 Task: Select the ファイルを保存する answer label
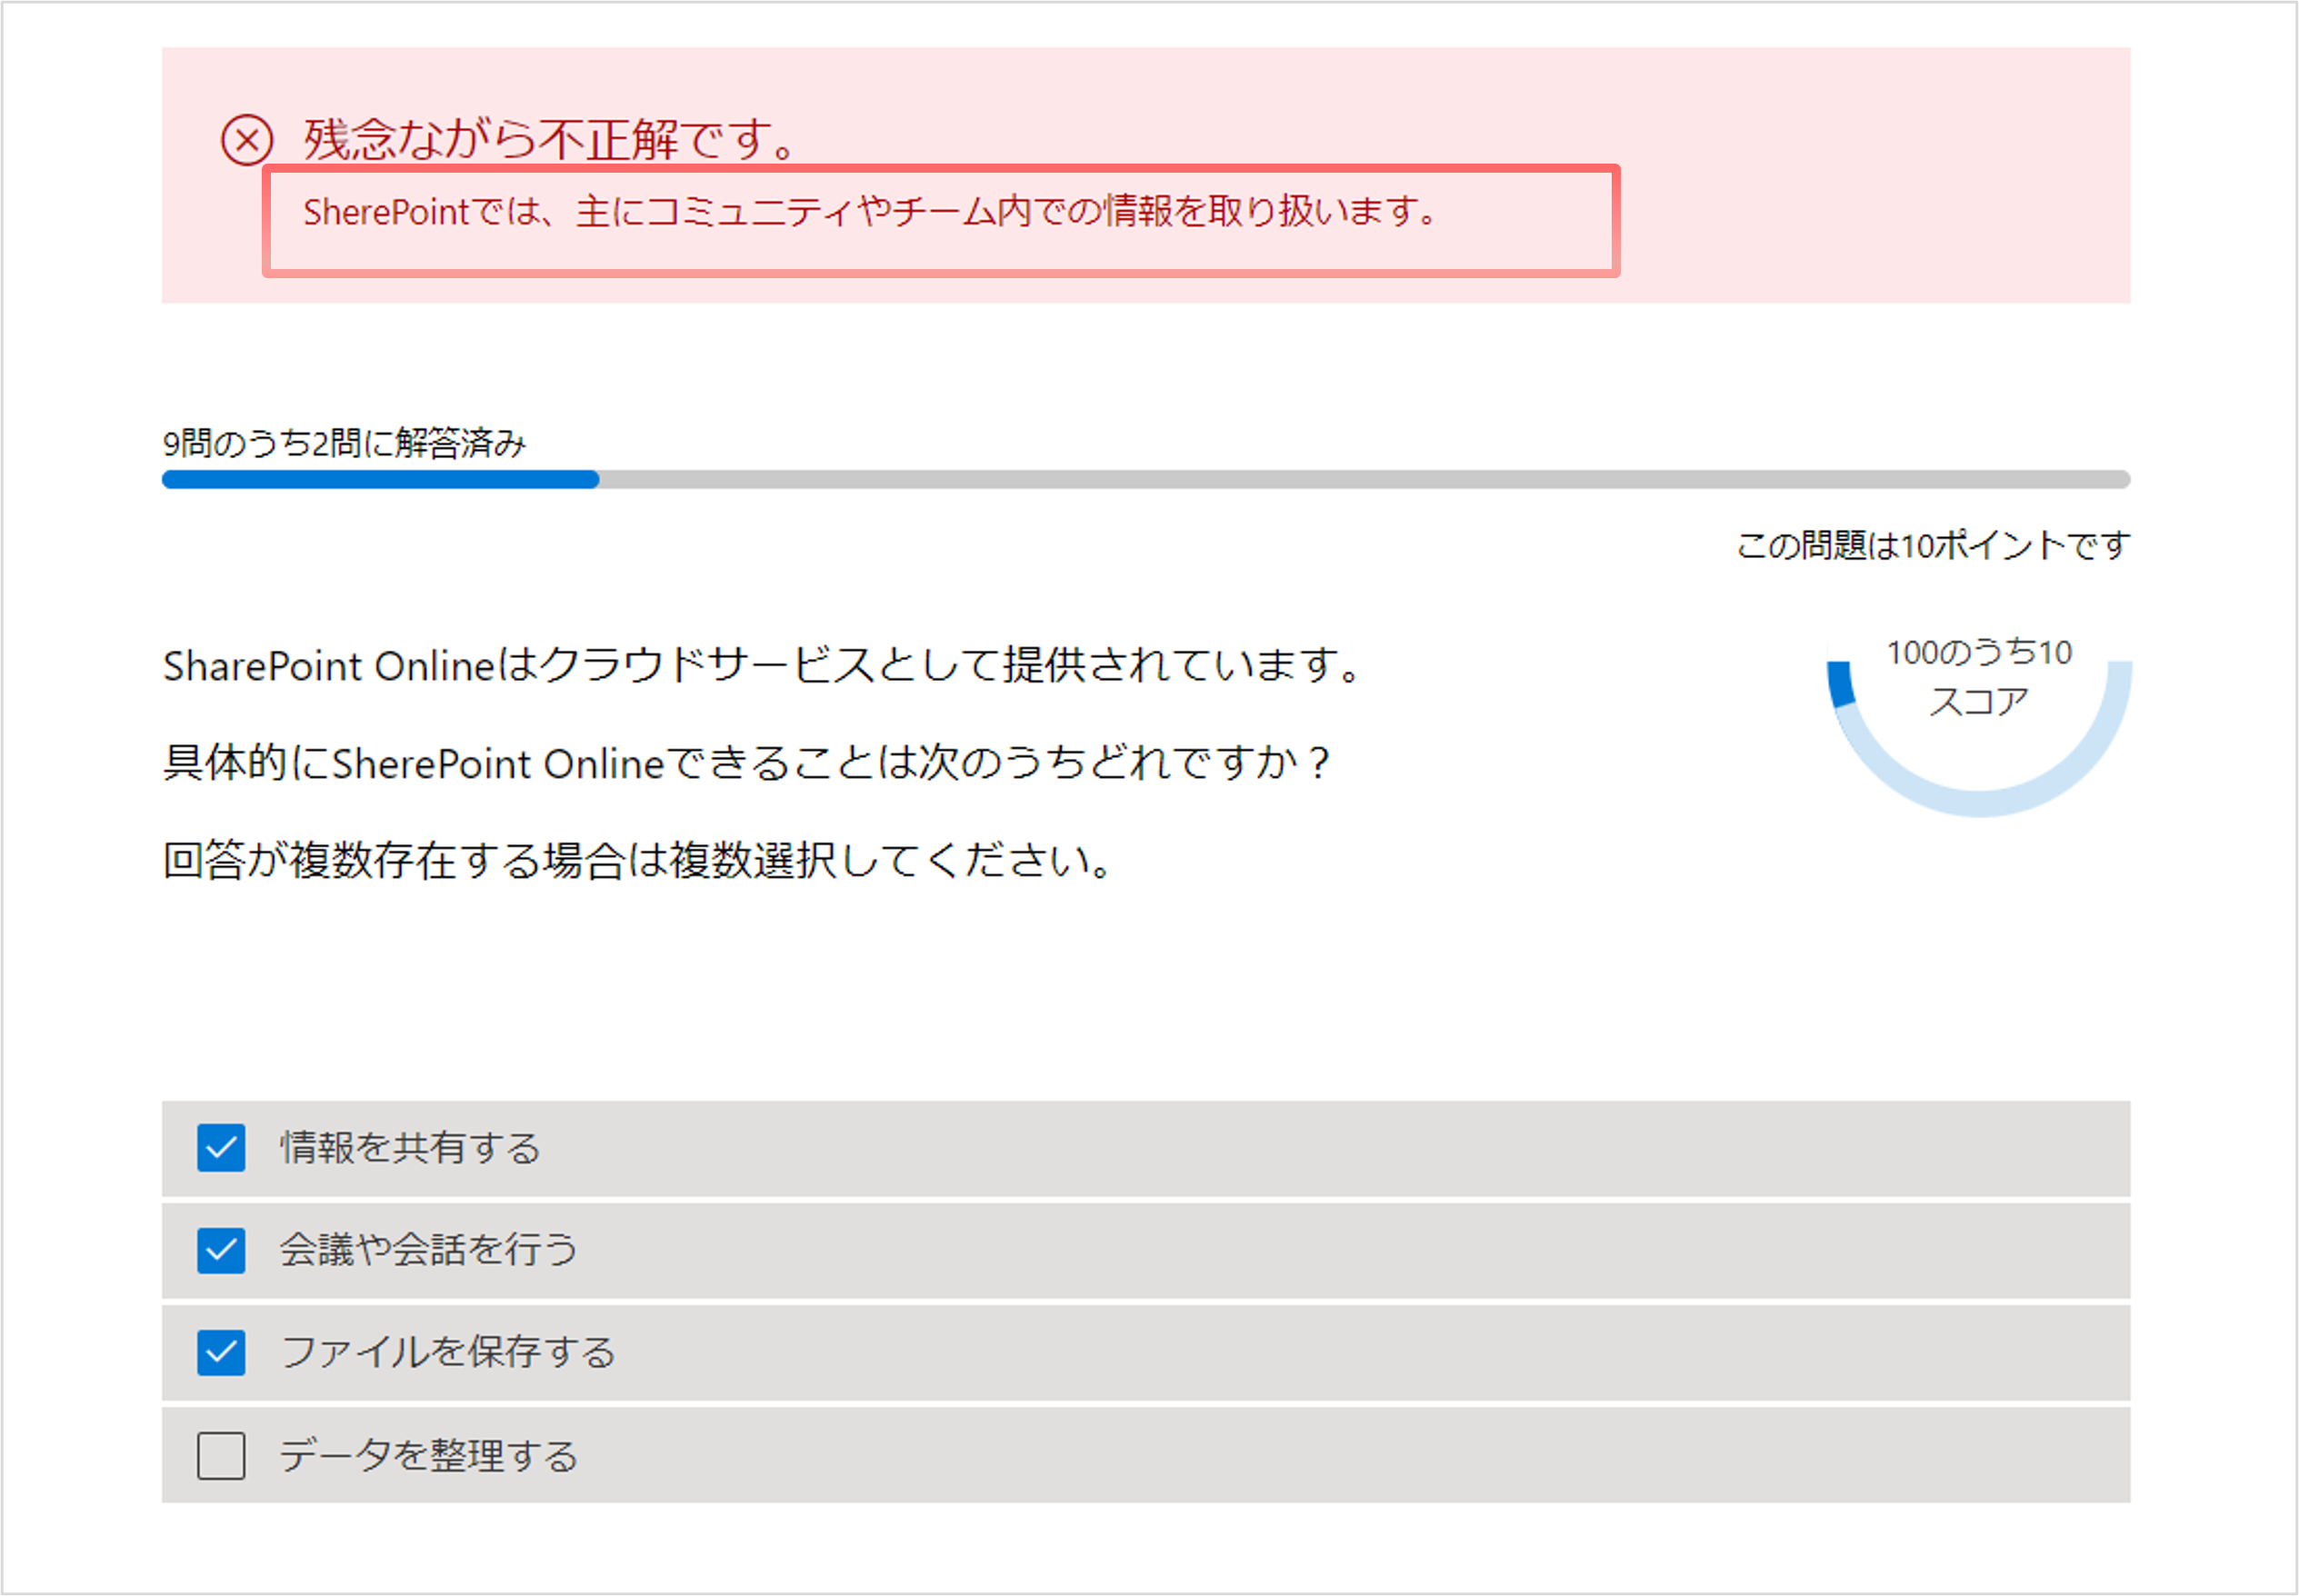coord(448,1353)
